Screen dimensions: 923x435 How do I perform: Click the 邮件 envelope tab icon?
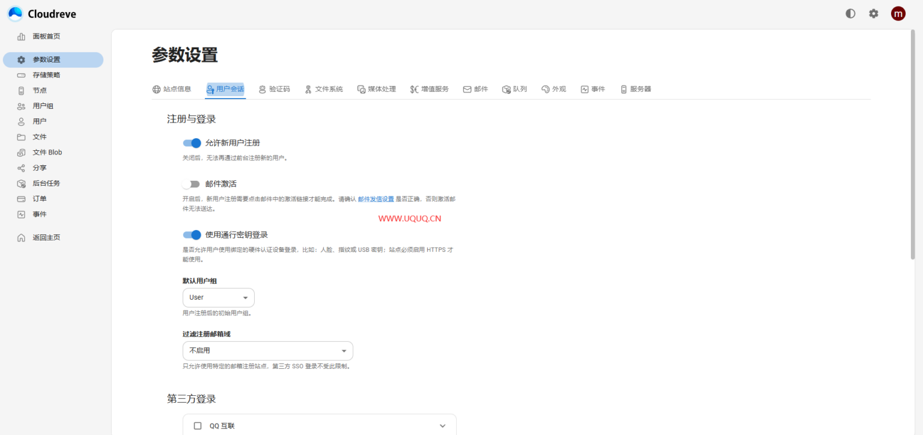click(x=467, y=90)
